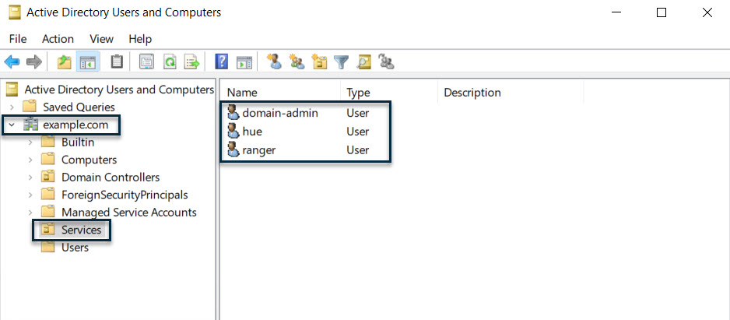Click the ranger user icon

click(x=233, y=150)
